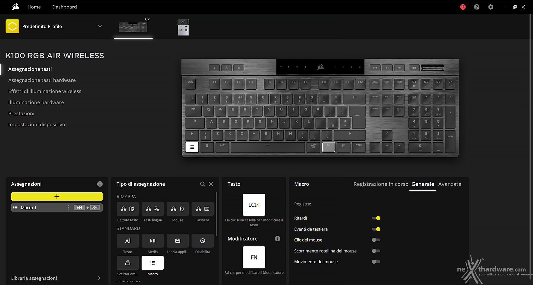Viewport: 533px width, 285px height.
Task: Enable Scorrimento rotellina del mouse switch
Action: [376, 251]
